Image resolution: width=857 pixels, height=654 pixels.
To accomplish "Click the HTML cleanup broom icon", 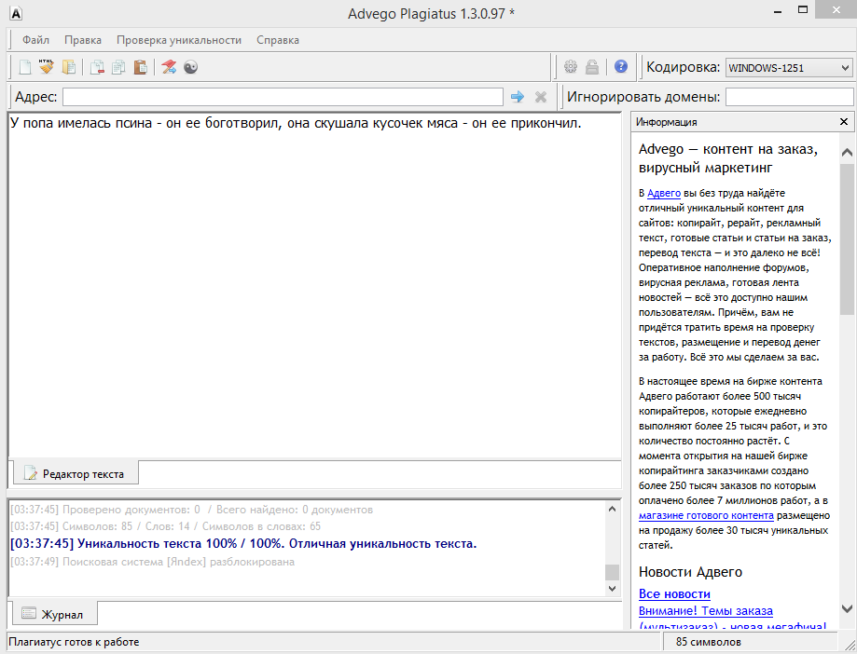I will coord(46,67).
